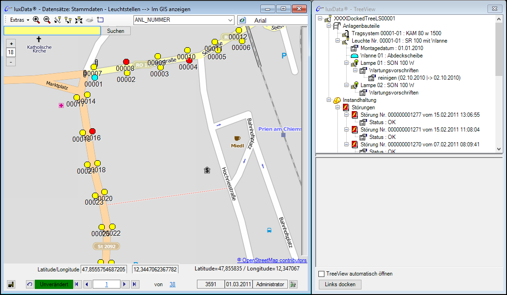The image size is (507, 295).
Task: Click cyan light point marker 00001
Action: point(95,77)
